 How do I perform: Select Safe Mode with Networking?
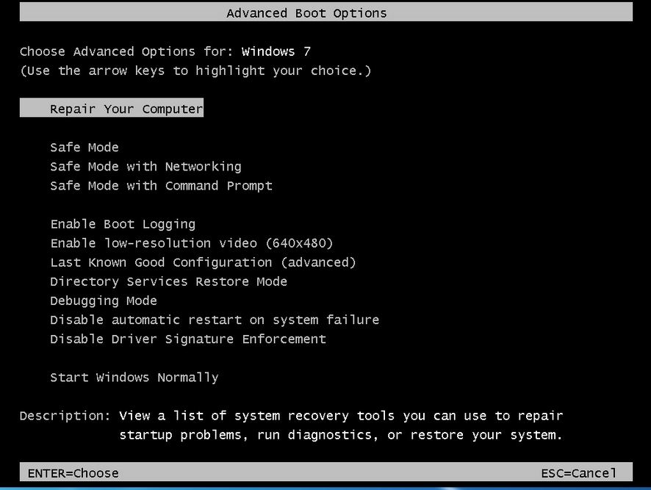[x=145, y=167]
